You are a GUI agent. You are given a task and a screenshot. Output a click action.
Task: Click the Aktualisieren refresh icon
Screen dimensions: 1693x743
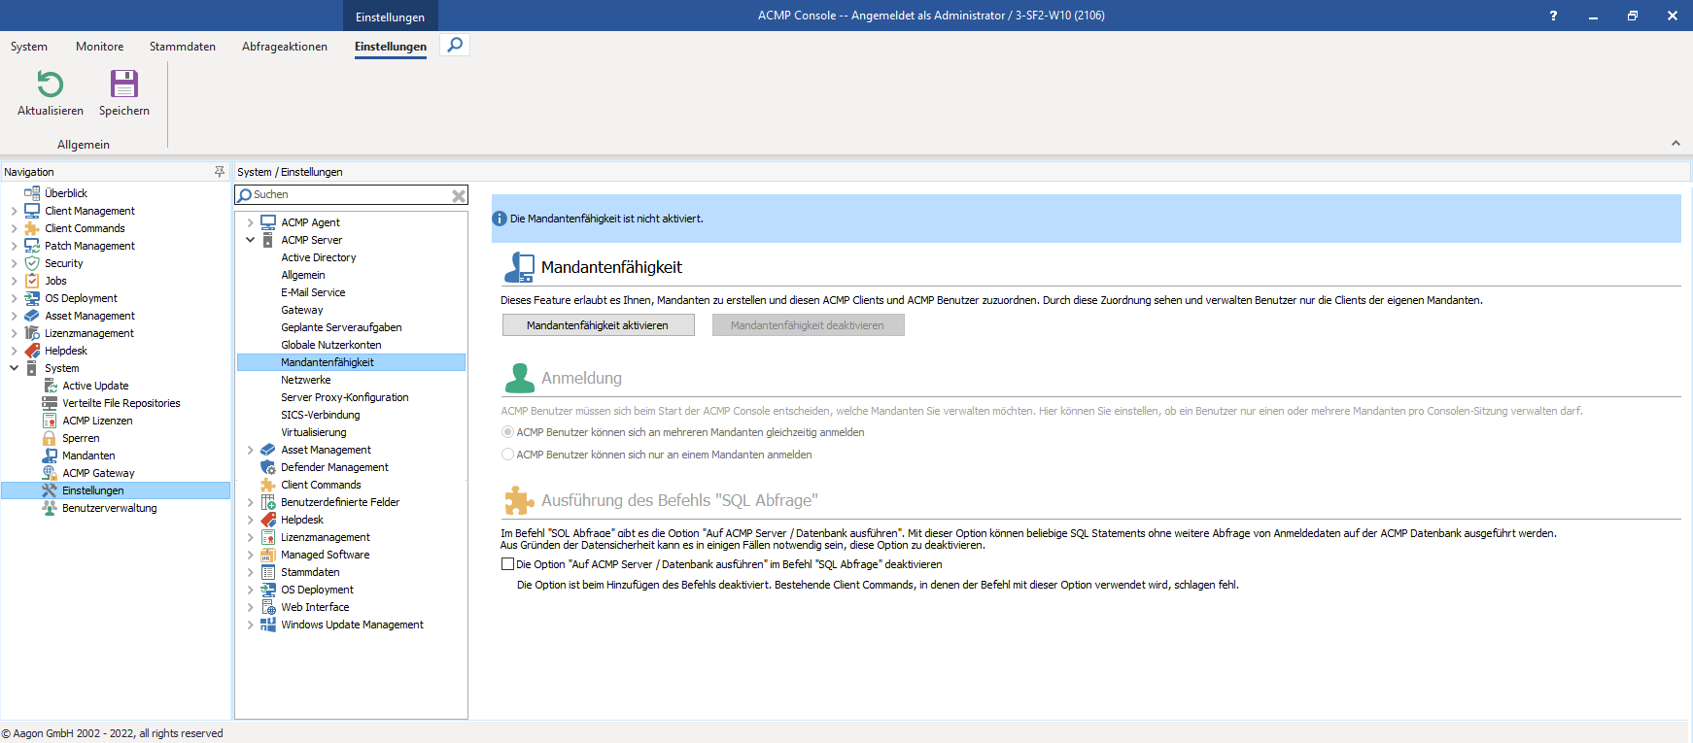(x=50, y=84)
